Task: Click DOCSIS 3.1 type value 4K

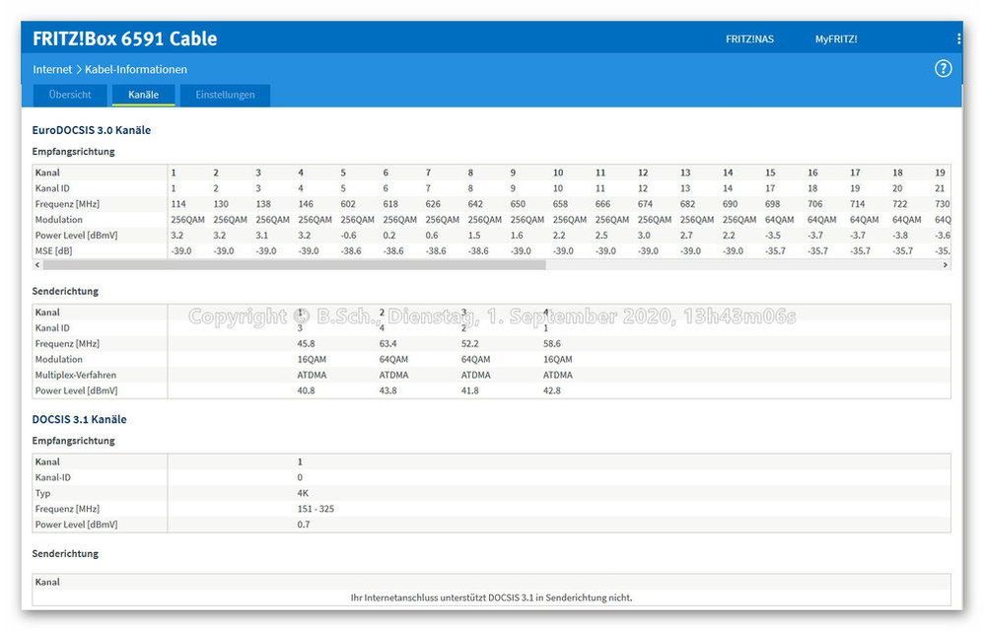Action: coord(303,493)
